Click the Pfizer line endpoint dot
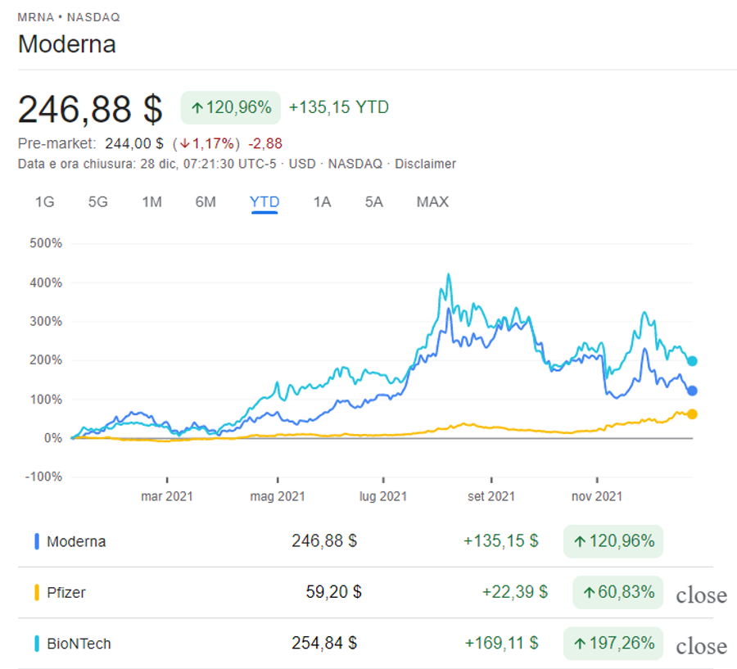737x669 pixels. tap(692, 414)
